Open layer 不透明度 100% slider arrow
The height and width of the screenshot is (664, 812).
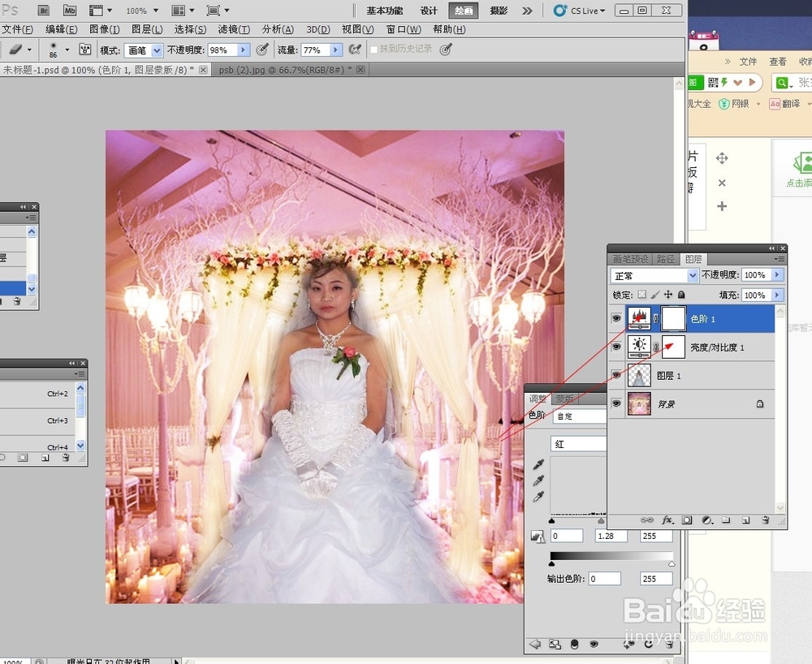click(777, 275)
